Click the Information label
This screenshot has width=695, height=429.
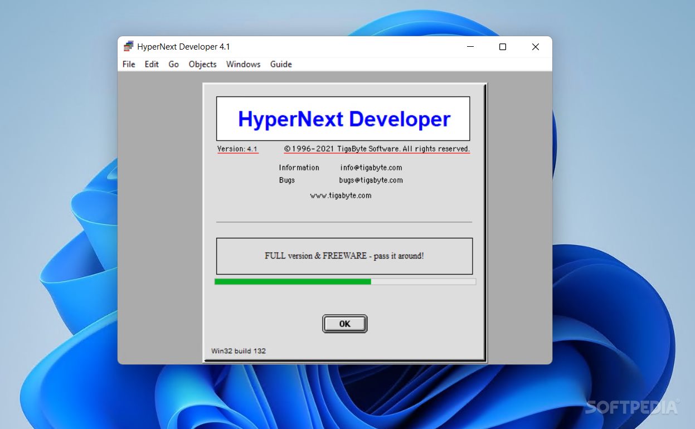[299, 168]
